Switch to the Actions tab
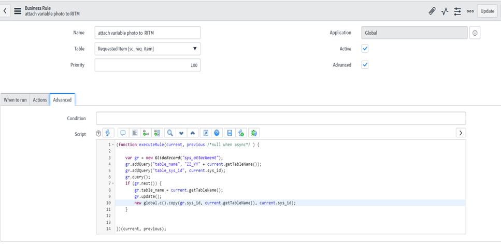The width and height of the screenshot is (501, 244). coord(40,100)
